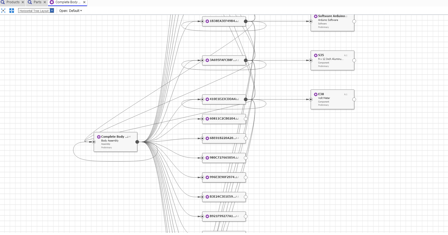Collapse the Complete Body node's filled output port
The height and width of the screenshot is (235, 448).
coord(137,142)
